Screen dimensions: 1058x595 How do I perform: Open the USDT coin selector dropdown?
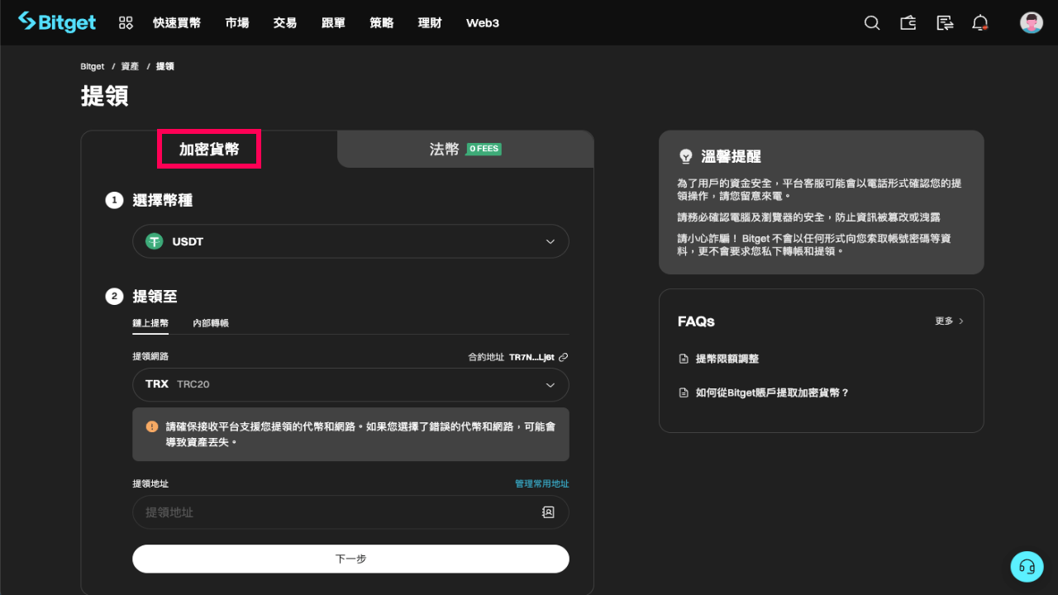(350, 241)
